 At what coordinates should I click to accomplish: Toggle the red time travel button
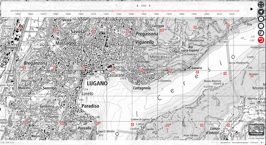(x=261, y=40)
